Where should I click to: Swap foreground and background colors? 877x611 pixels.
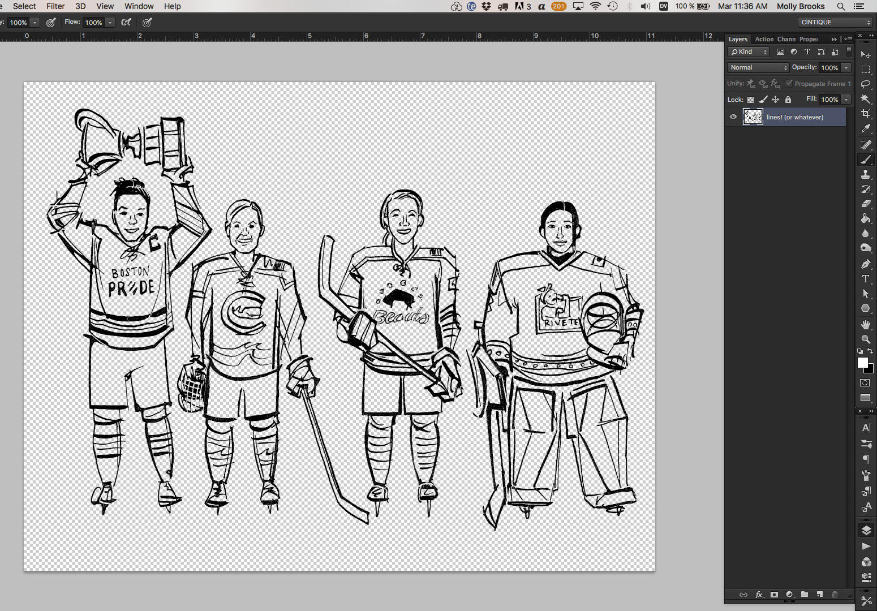coord(871,351)
